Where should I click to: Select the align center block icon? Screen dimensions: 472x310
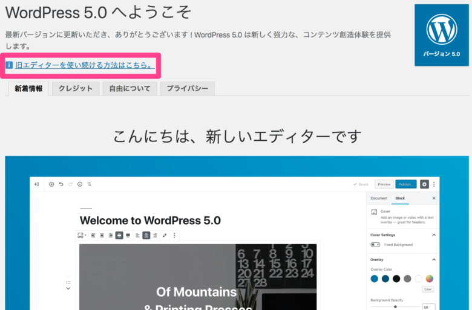[102, 236]
